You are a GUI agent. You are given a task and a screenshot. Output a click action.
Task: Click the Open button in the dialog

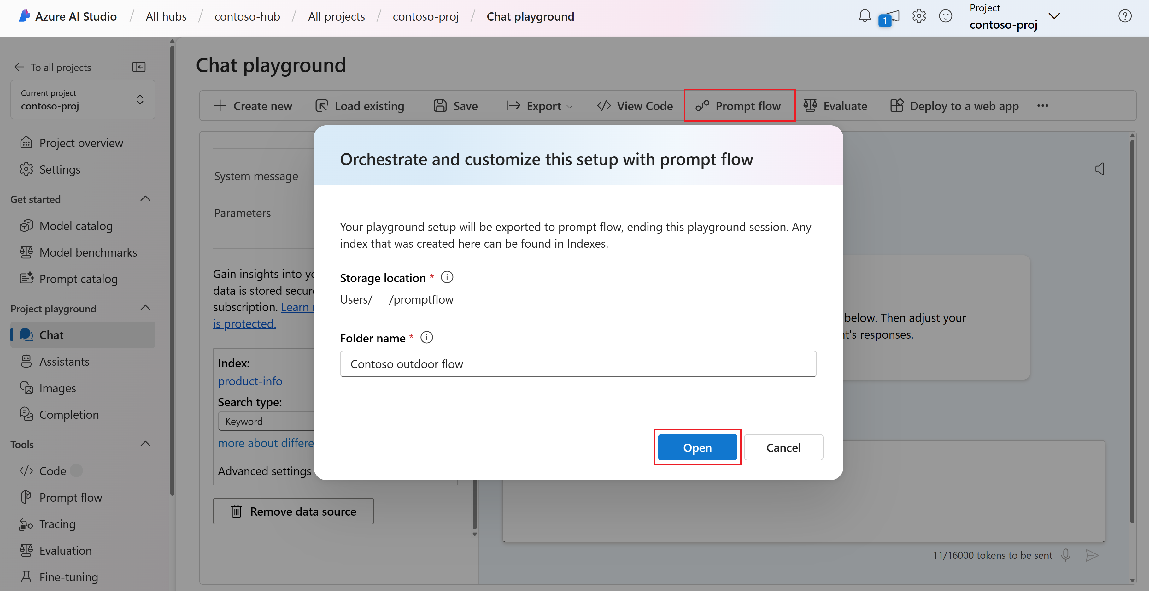tap(697, 447)
